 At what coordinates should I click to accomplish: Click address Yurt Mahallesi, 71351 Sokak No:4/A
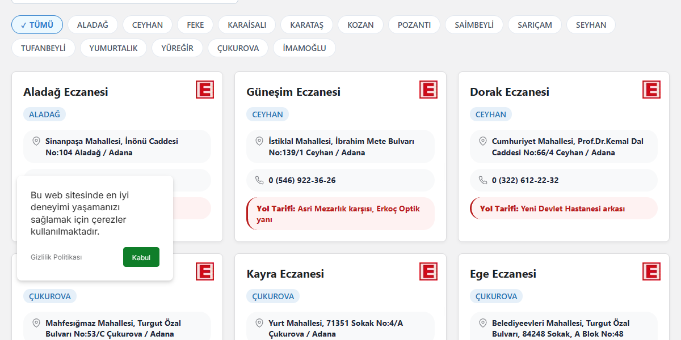point(336,329)
